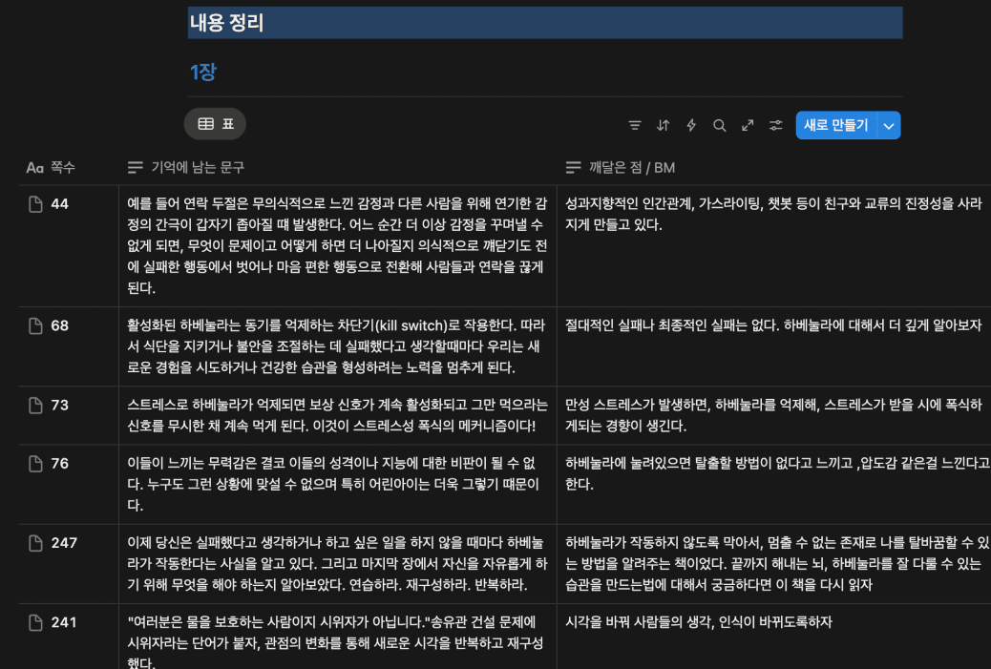Open database search with magnifier icon

point(720,125)
